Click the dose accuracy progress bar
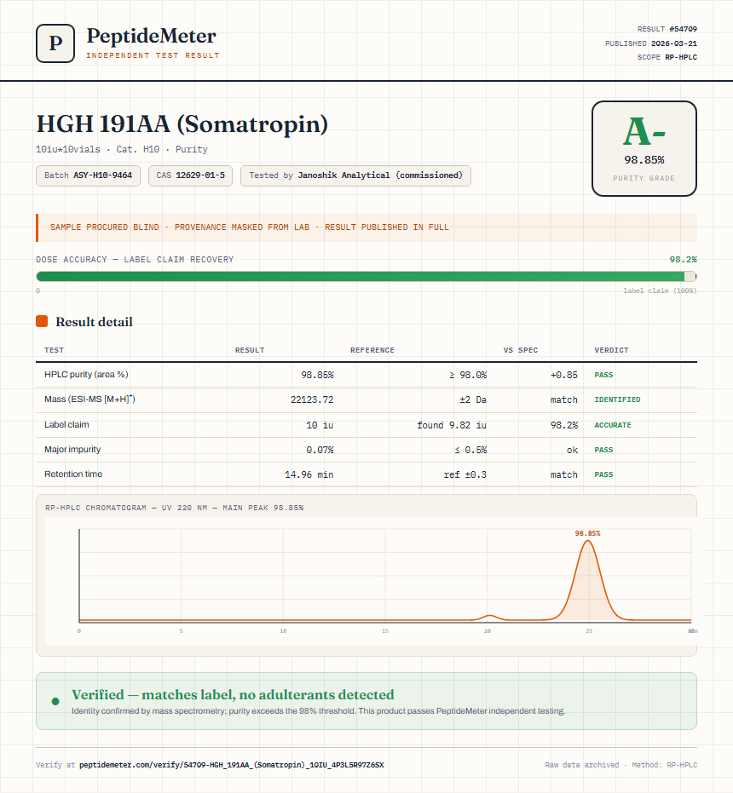Image resolution: width=733 pixels, height=793 pixels. 366,276
